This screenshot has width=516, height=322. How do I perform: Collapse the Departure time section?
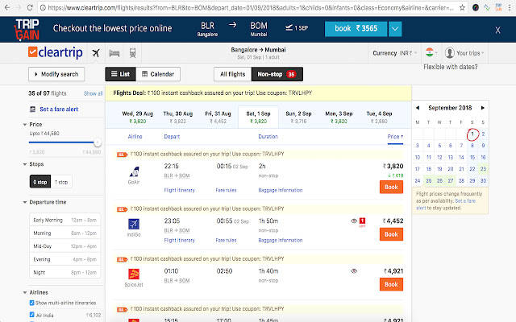[x=44, y=202]
